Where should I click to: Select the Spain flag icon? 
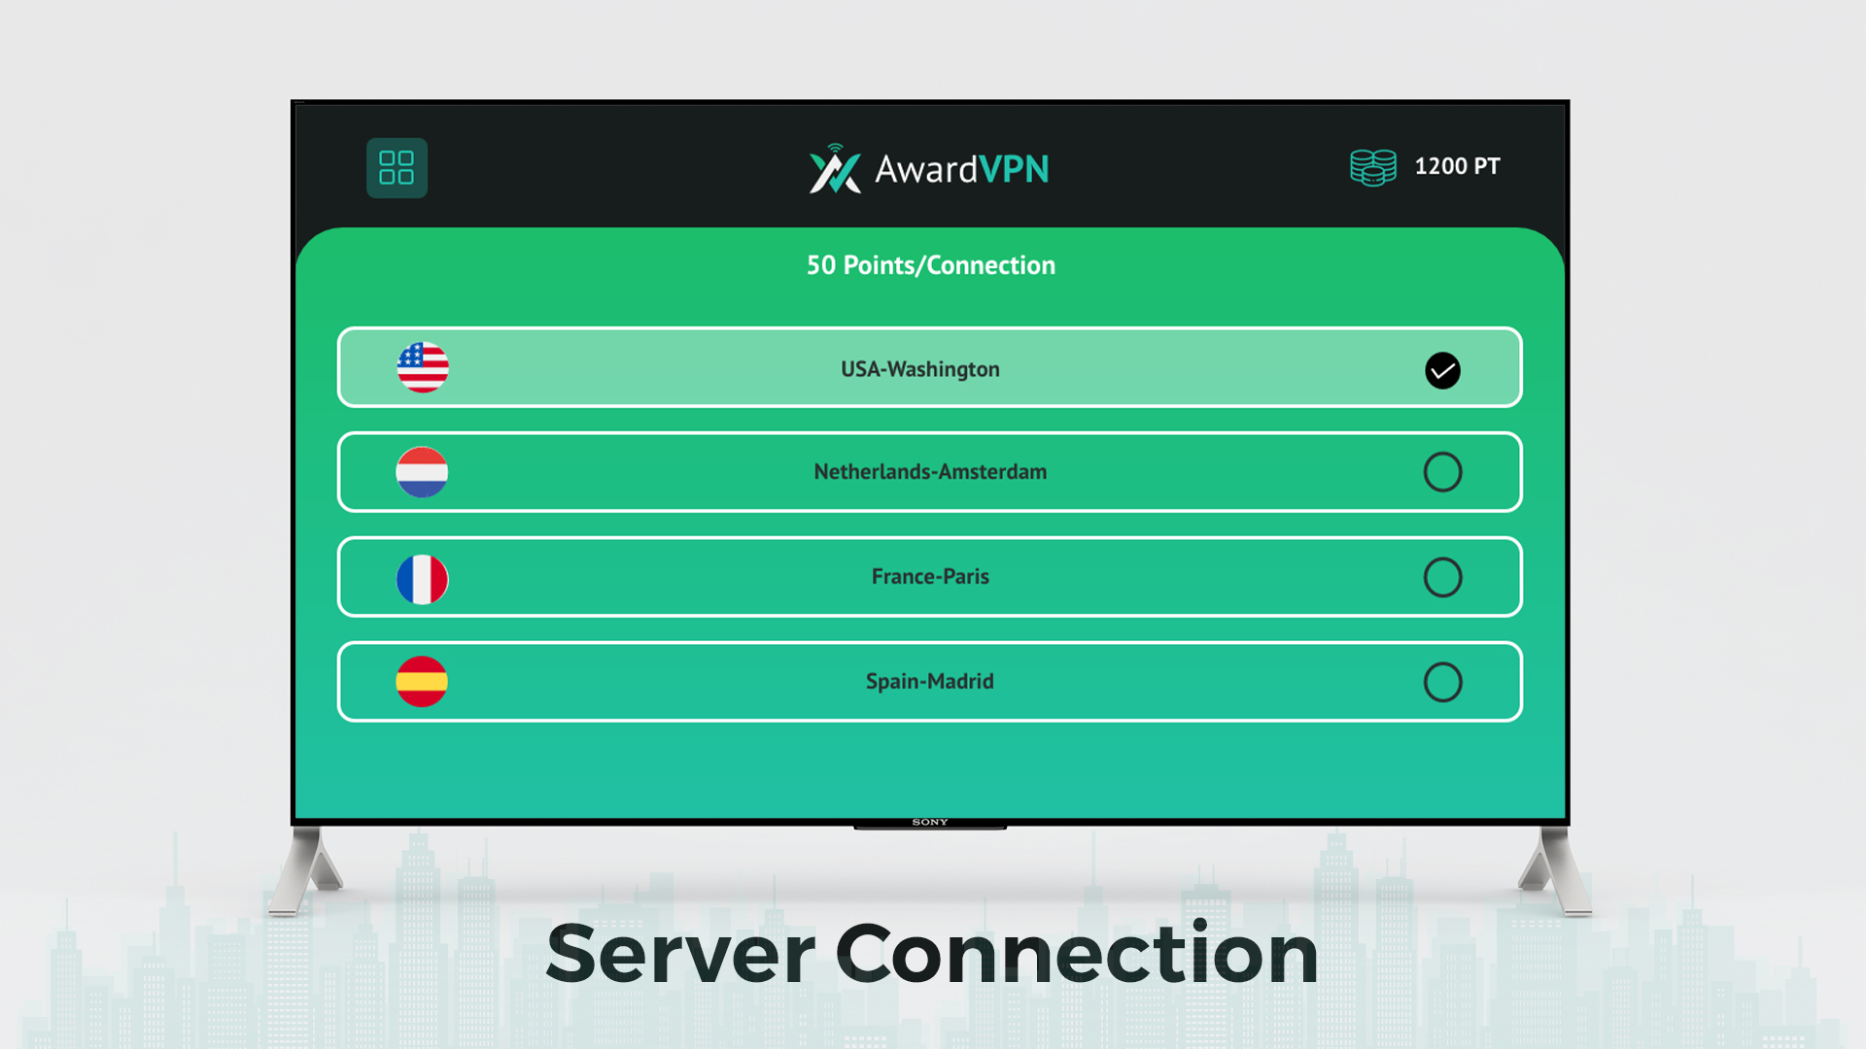point(423,681)
